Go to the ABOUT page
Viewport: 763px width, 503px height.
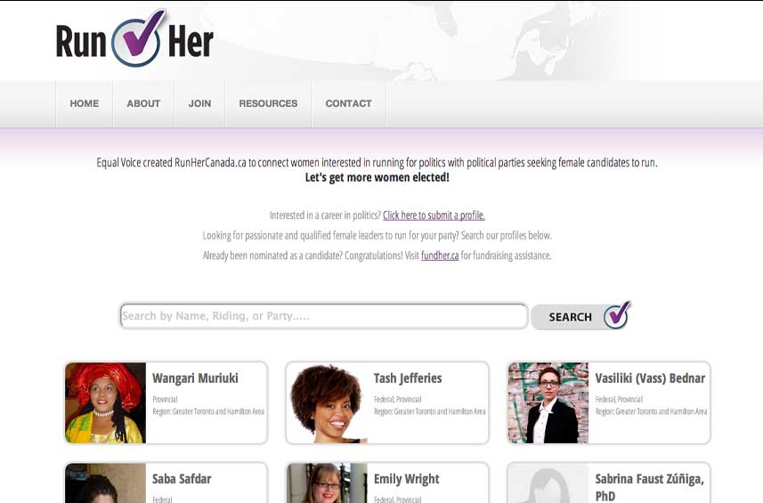[x=143, y=103]
